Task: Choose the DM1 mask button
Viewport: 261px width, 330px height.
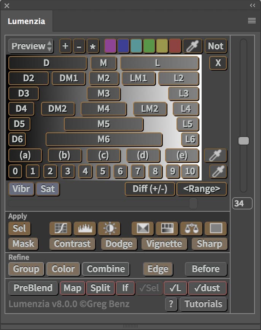Action: pyautogui.click(x=68, y=78)
